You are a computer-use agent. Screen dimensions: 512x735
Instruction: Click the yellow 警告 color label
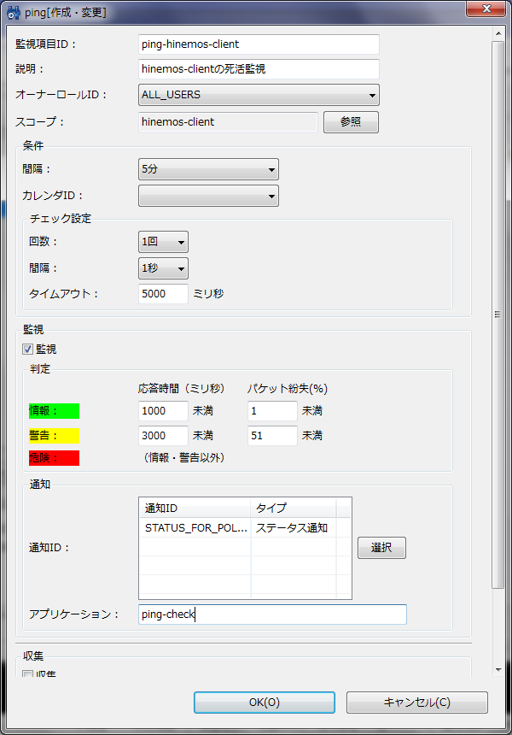pos(54,436)
